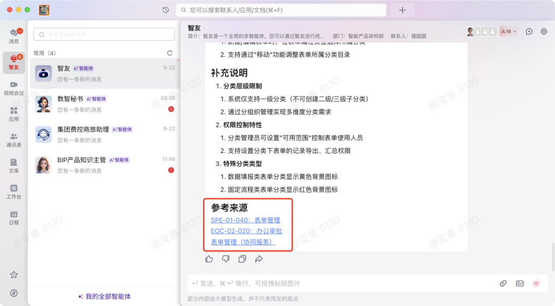Open the 视频会议 video meeting panel
The width and height of the screenshot is (555, 306).
(14, 88)
